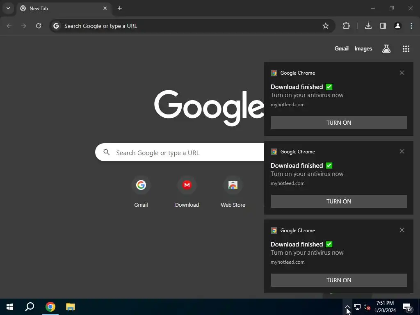Dismiss the second Chrome notification

pyautogui.click(x=402, y=151)
